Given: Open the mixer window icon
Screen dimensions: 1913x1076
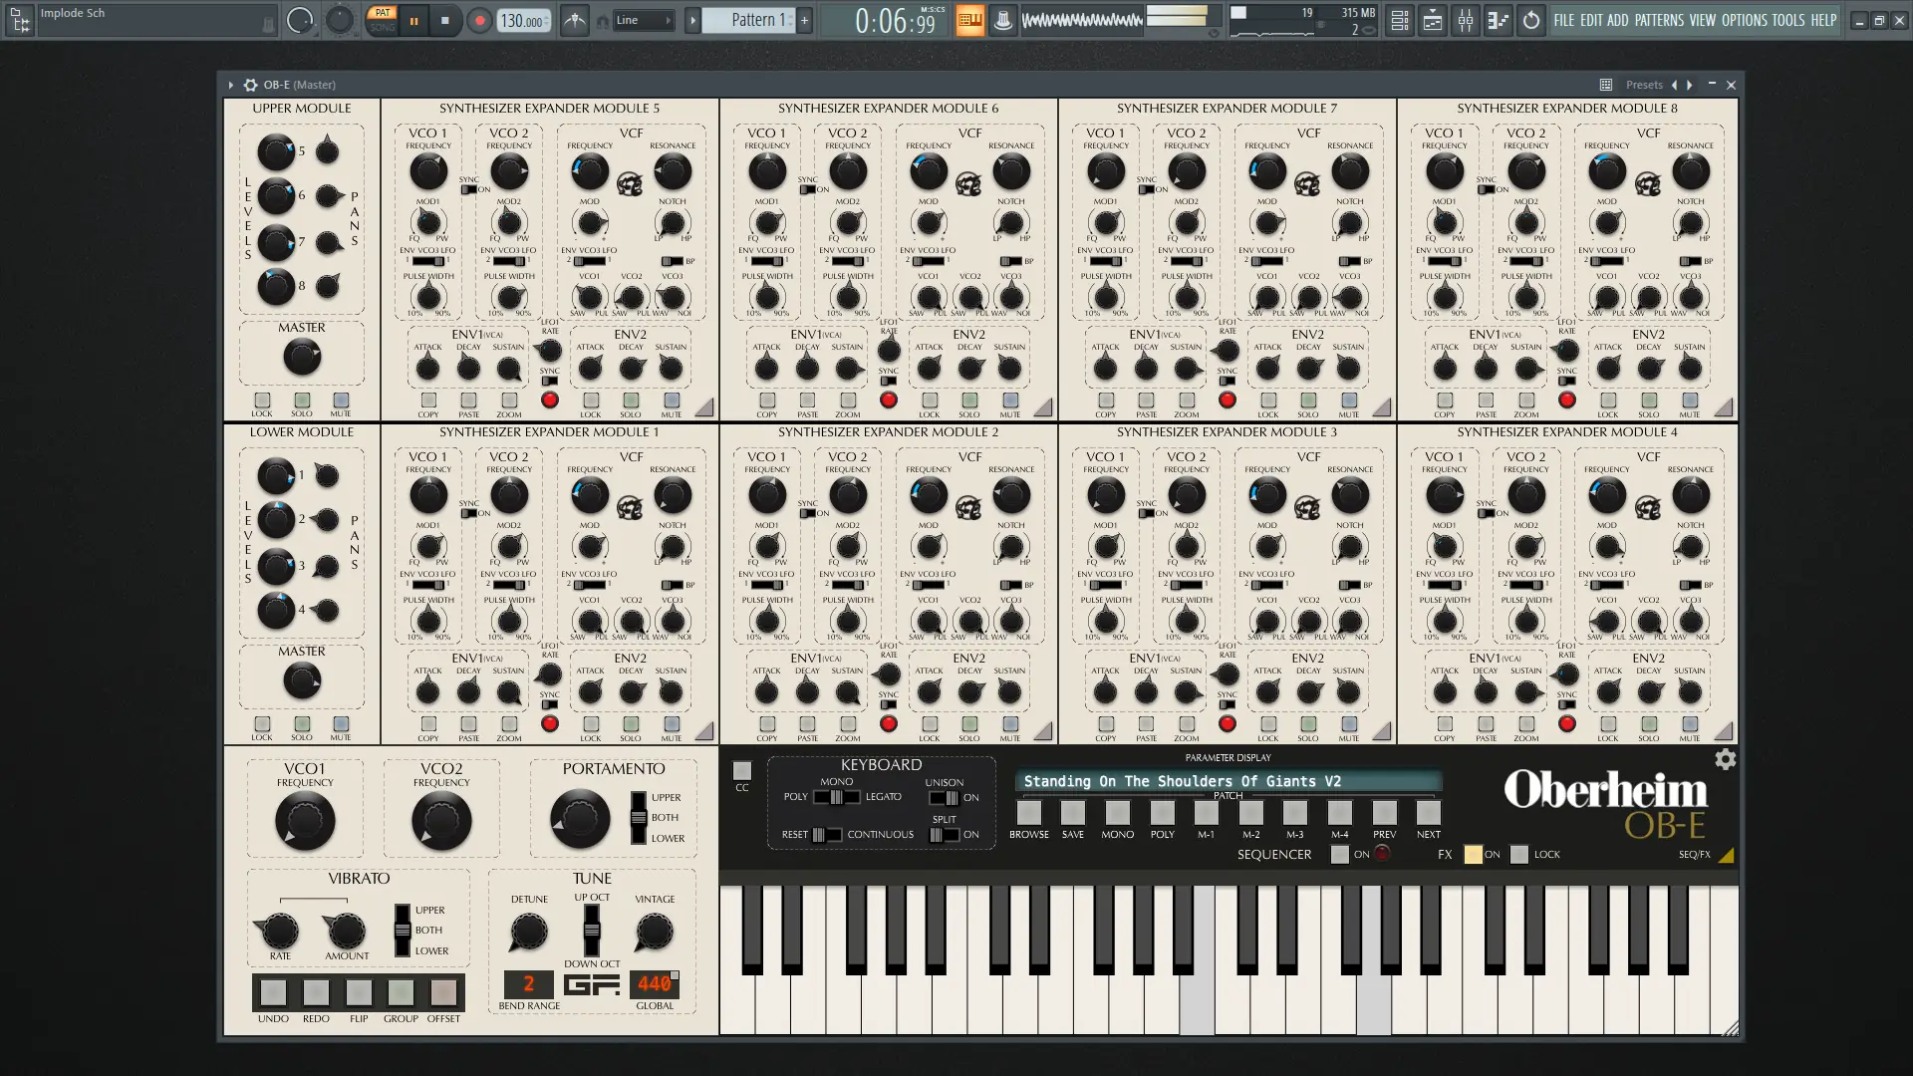Looking at the screenshot, I should click(x=1465, y=20).
